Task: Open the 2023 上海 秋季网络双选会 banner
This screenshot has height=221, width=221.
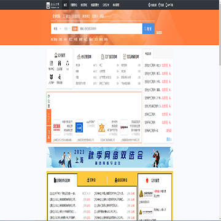Action: 110,157
